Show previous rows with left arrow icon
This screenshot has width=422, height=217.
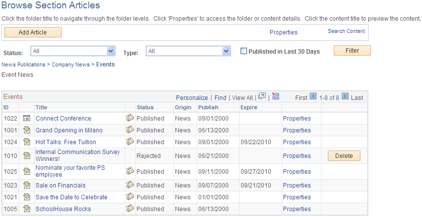pos(313,97)
